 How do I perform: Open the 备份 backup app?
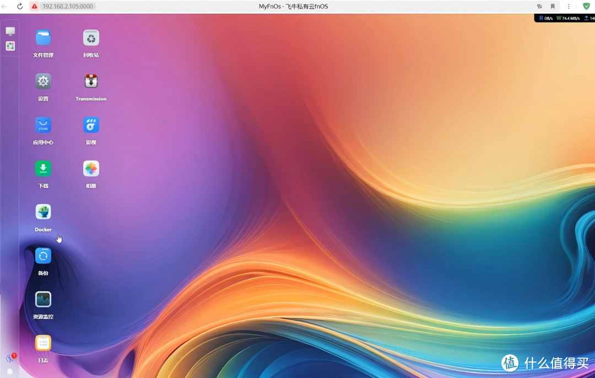pyautogui.click(x=43, y=256)
